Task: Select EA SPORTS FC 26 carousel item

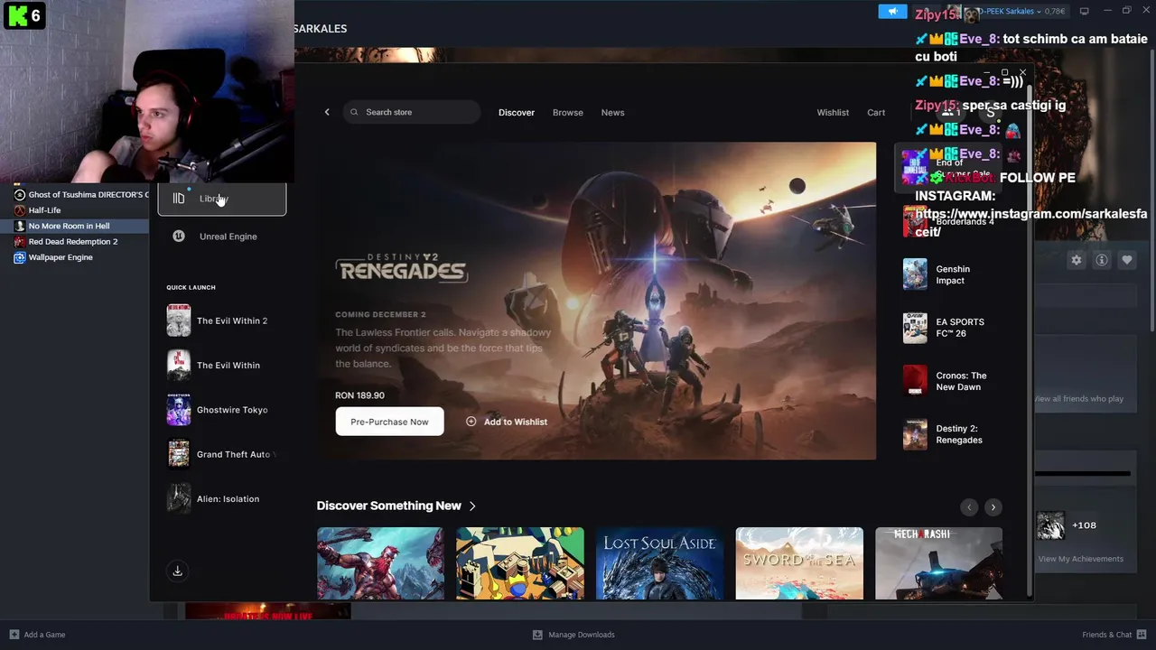Action: pyautogui.click(x=946, y=328)
